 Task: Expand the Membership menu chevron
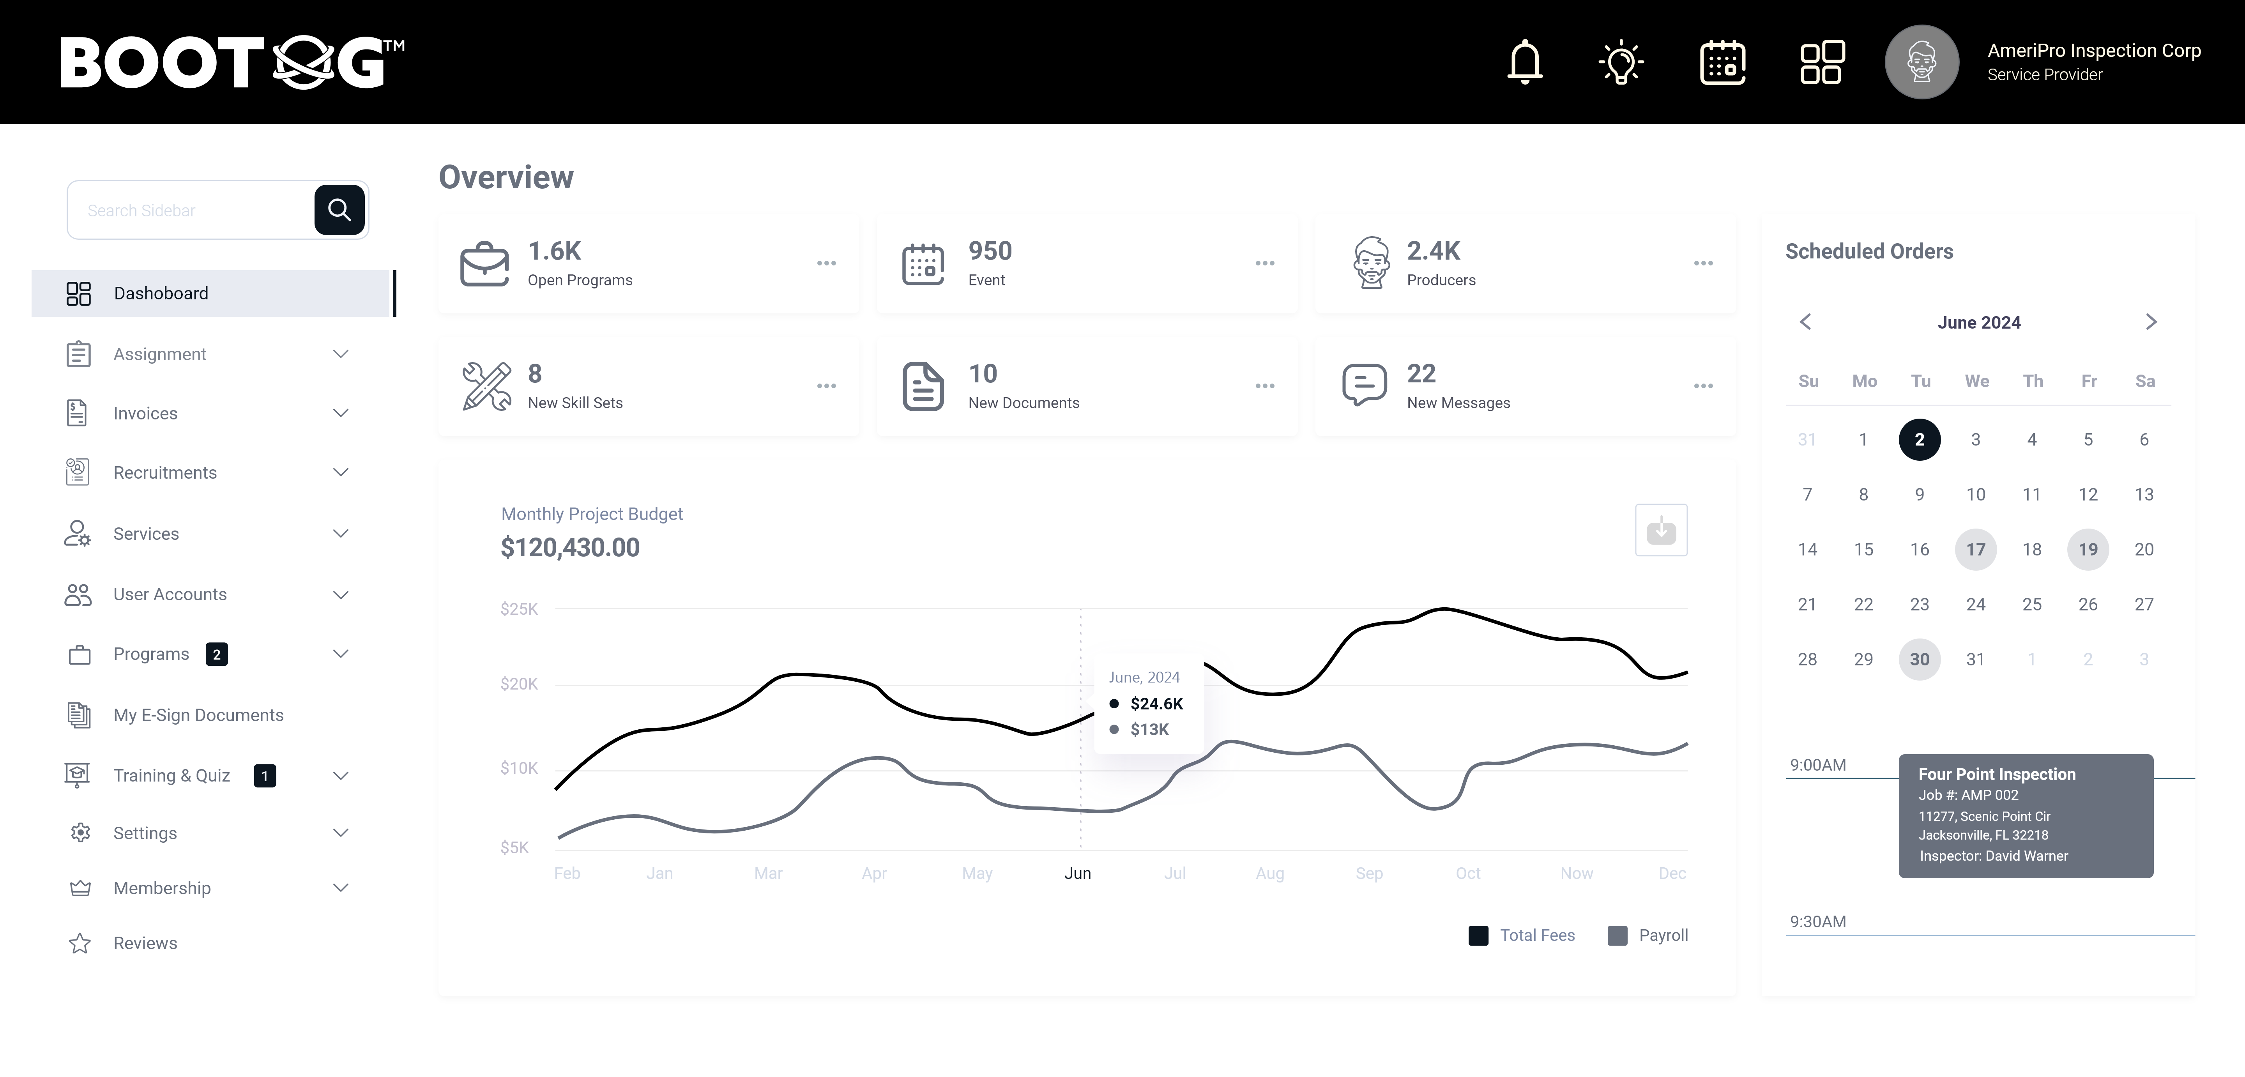[341, 888]
